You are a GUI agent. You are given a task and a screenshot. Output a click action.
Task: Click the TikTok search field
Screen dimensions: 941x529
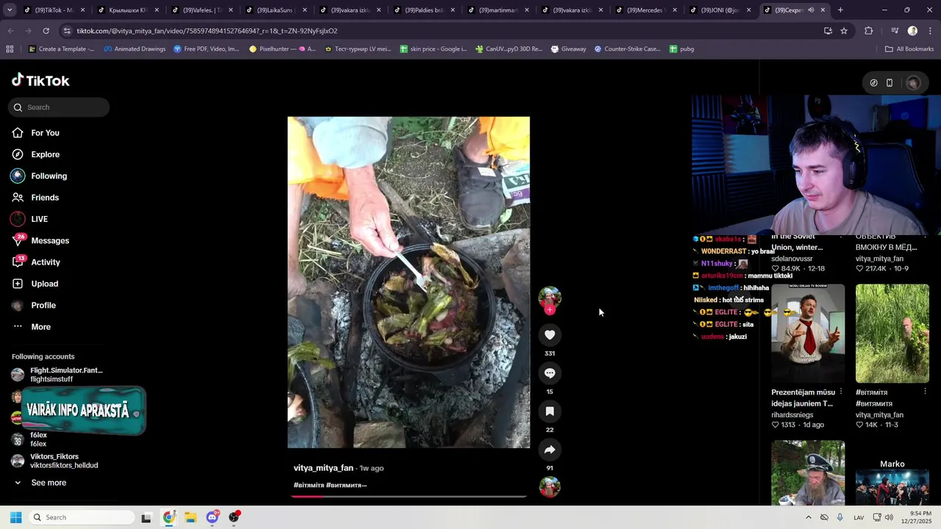[59, 107]
